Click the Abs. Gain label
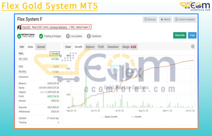 coord(23,59)
